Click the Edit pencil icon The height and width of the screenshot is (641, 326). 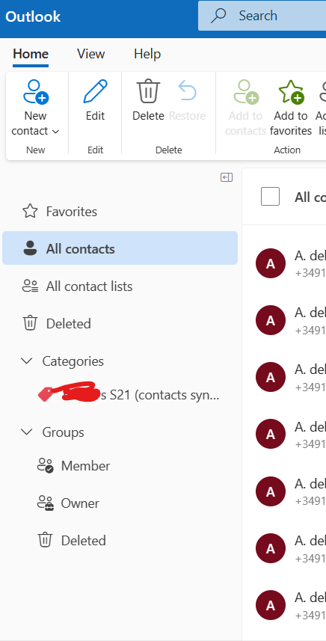(95, 91)
